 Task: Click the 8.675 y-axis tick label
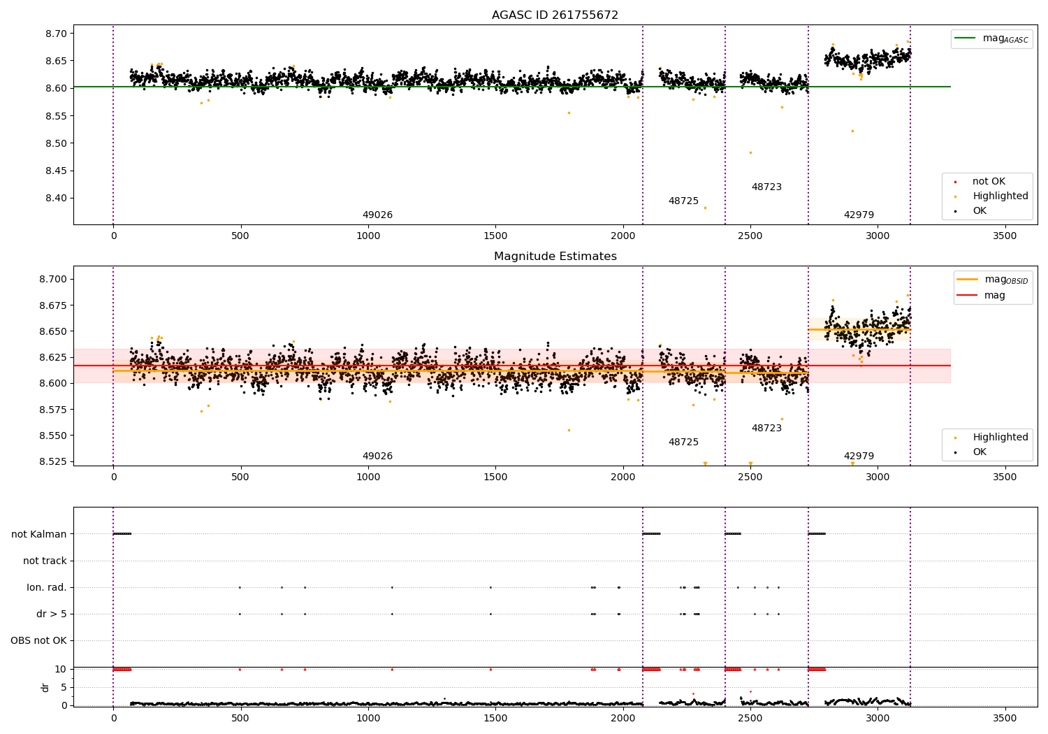54,305
